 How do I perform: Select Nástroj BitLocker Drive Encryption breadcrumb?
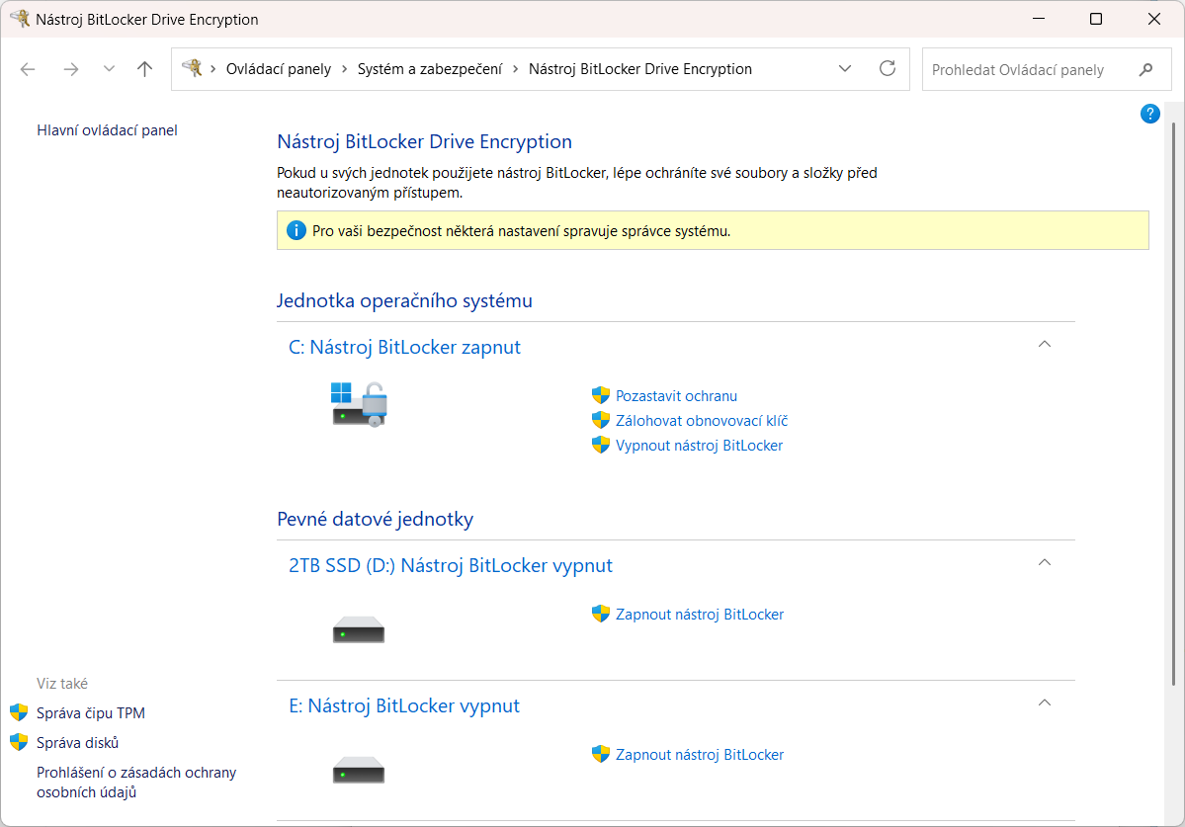point(640,69)
